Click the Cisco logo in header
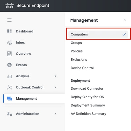 [x=10, y=6]
